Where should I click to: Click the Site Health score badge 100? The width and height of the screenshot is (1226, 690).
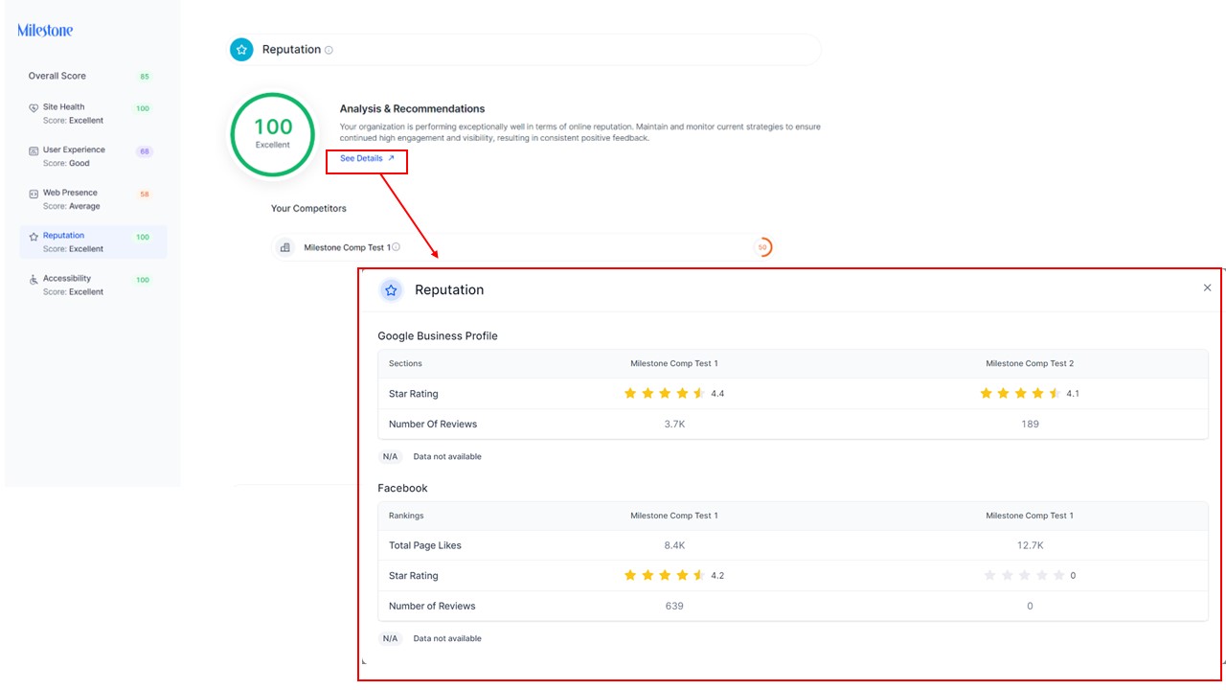coord(143,109)
